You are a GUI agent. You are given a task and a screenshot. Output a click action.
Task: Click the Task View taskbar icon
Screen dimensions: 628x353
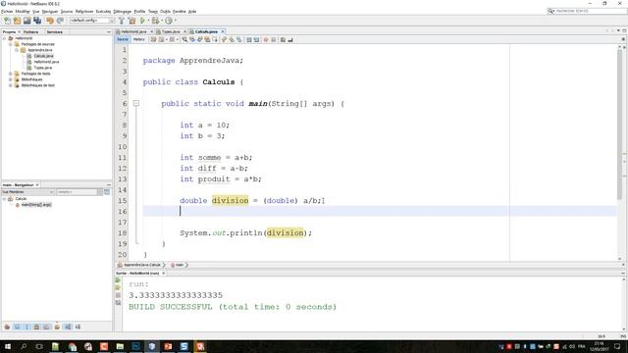point(39,346)
